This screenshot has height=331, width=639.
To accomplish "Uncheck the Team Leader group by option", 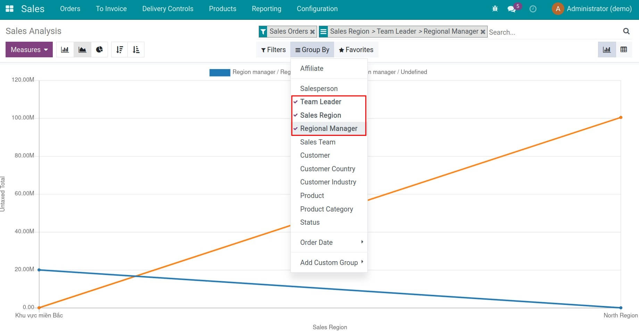I will 321,102.
